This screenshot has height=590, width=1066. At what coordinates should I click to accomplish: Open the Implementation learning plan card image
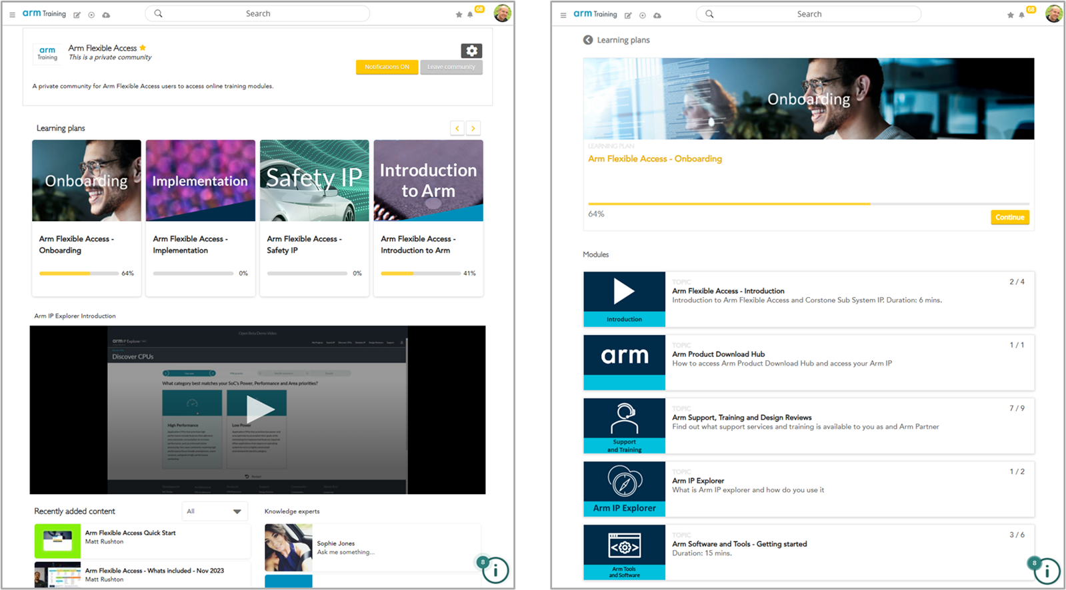201,180
